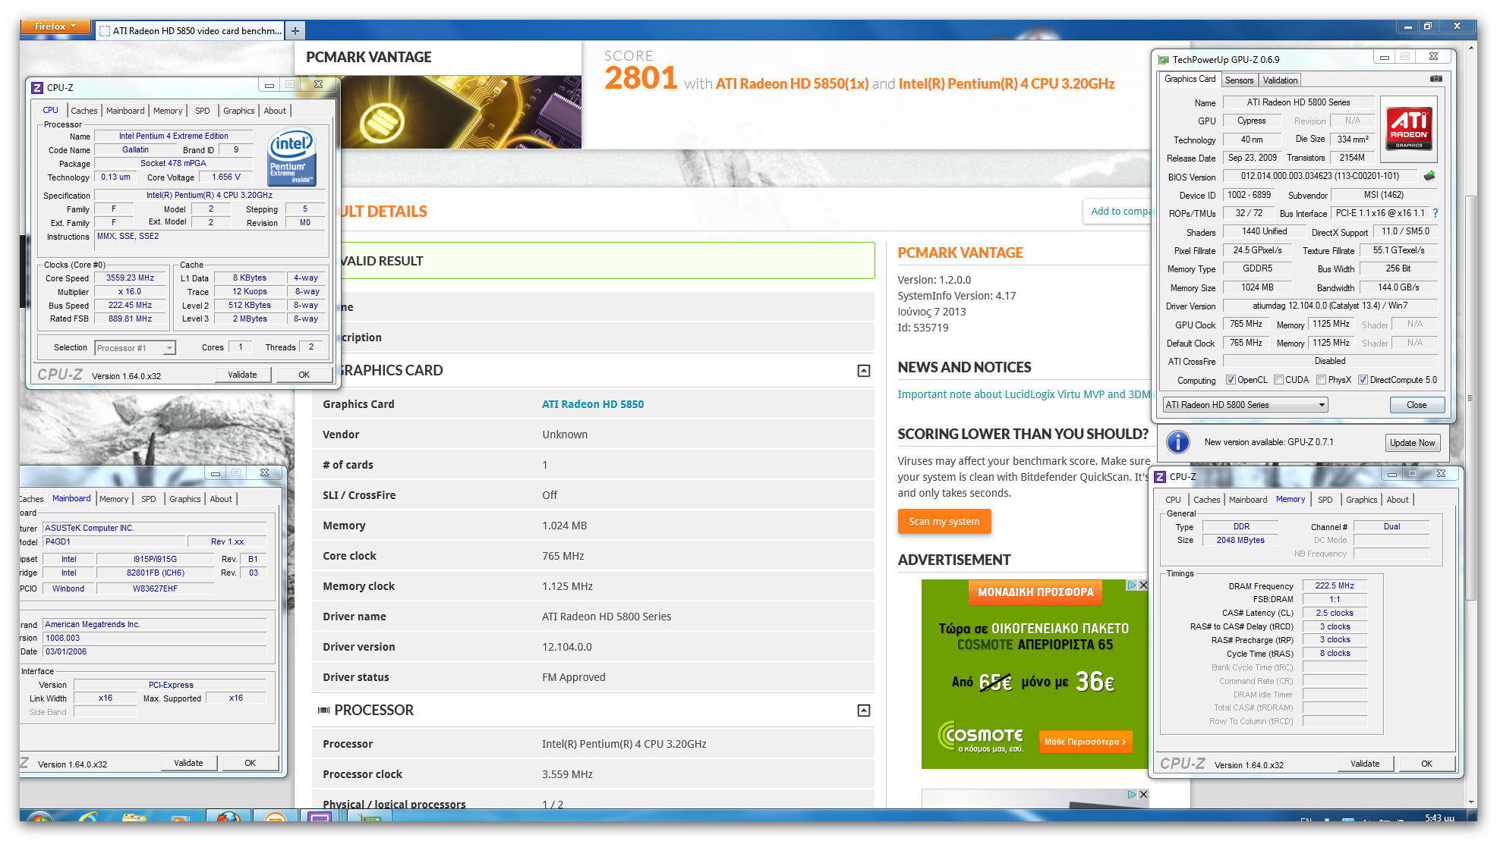Image resolution: width=1497 pixels, height=841 pixels.
Task: Select the Graphics Card tab in GPU-Z
Action: [x=1190, y=79]
